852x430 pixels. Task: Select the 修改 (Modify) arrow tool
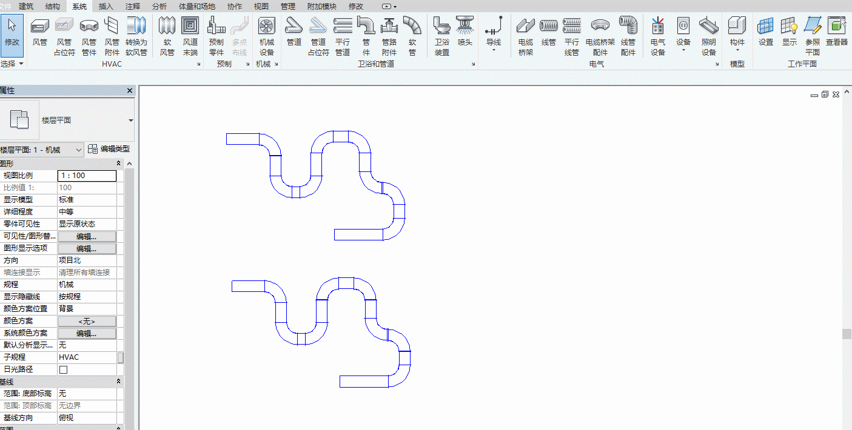12,35
